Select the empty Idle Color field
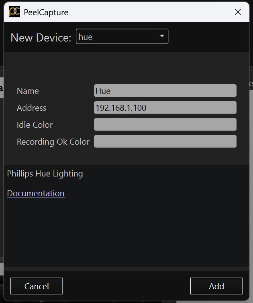This screenshot has height=303, width=253. point(165,125)
